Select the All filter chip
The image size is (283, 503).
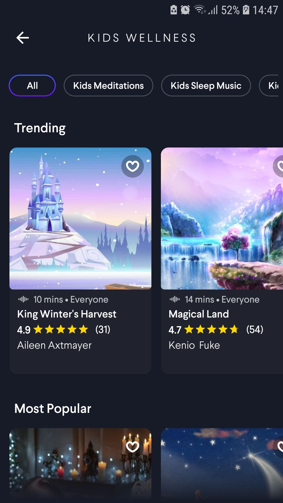[32, 86]
